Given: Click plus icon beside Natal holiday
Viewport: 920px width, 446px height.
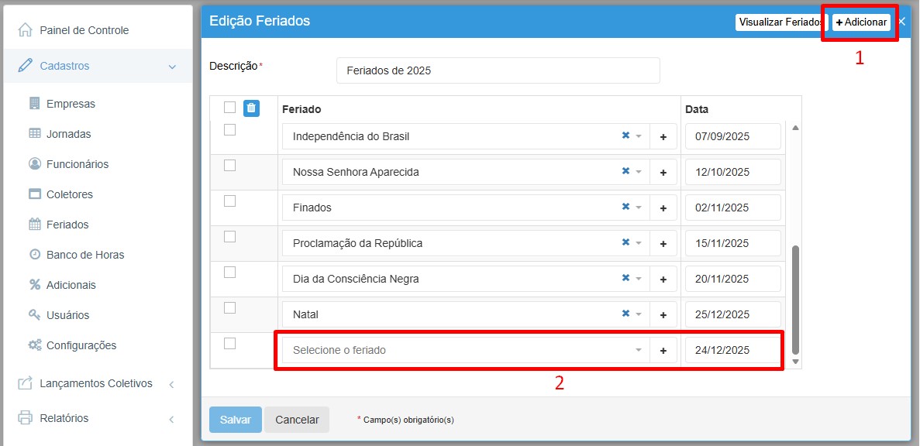Looking at the screenshot, I should 663,315.
